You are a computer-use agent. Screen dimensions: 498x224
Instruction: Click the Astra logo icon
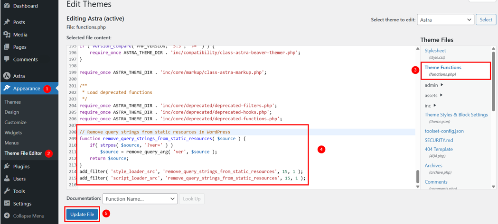pos(6,76)
